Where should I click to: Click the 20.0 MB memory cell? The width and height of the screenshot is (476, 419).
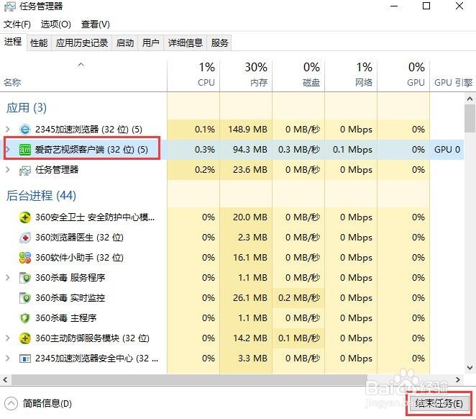pos(246,217)
